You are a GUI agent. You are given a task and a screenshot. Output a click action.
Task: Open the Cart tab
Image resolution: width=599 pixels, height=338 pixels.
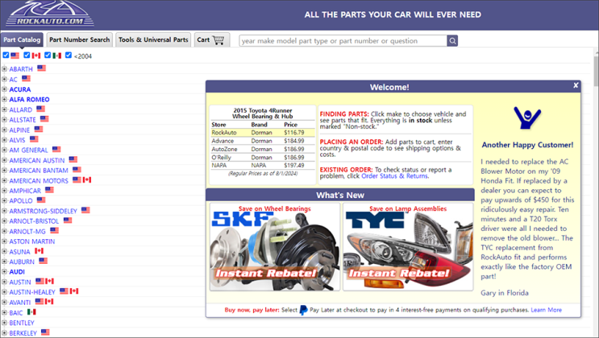click(212, 39)
